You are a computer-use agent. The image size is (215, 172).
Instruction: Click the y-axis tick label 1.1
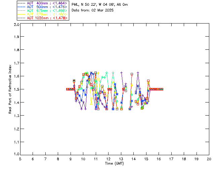click(x=16, y=142)
